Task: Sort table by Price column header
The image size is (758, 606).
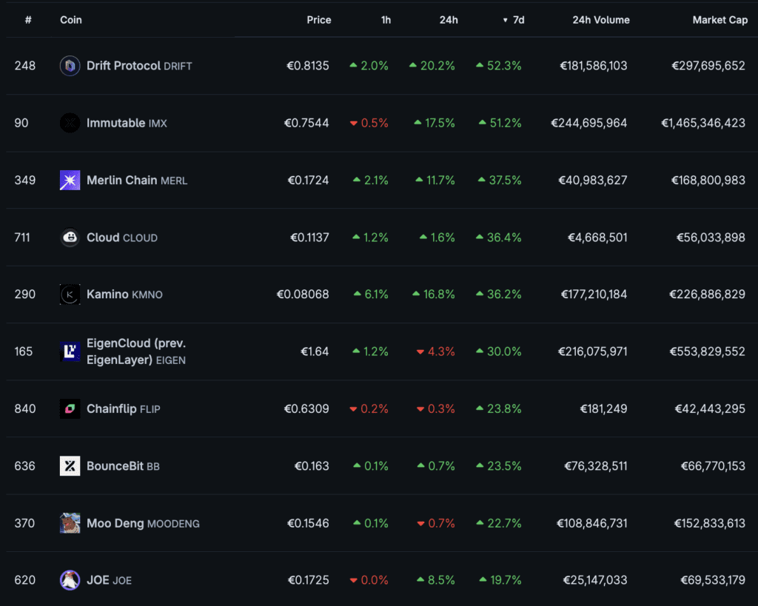Action: pos(318,20)
